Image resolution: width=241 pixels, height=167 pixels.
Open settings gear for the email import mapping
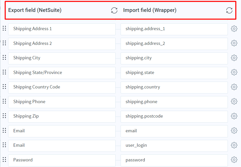coord(234,131)
